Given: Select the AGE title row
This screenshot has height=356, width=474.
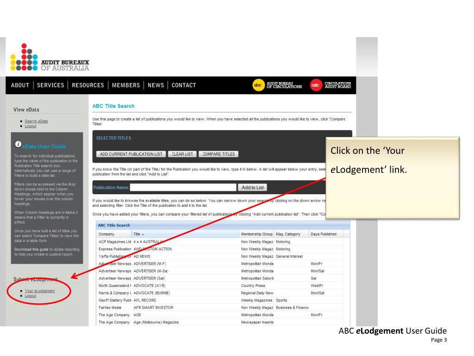Looking at the screenshot, I should [x=220, y=315].
